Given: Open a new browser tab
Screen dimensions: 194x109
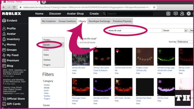Looking at the screenshot, I should pos(44,2).
